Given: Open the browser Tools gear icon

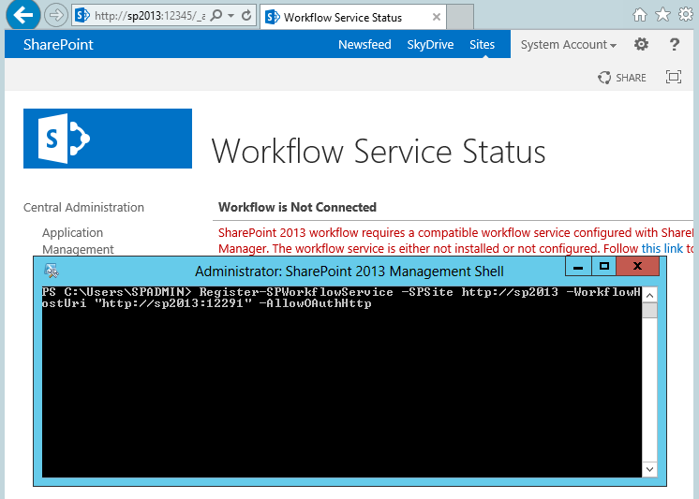Looking at the screenshot, I should click(x=686, y=14).
